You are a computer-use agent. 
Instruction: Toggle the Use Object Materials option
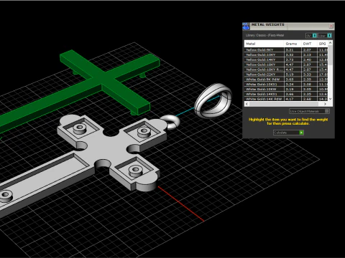(309, 111)
